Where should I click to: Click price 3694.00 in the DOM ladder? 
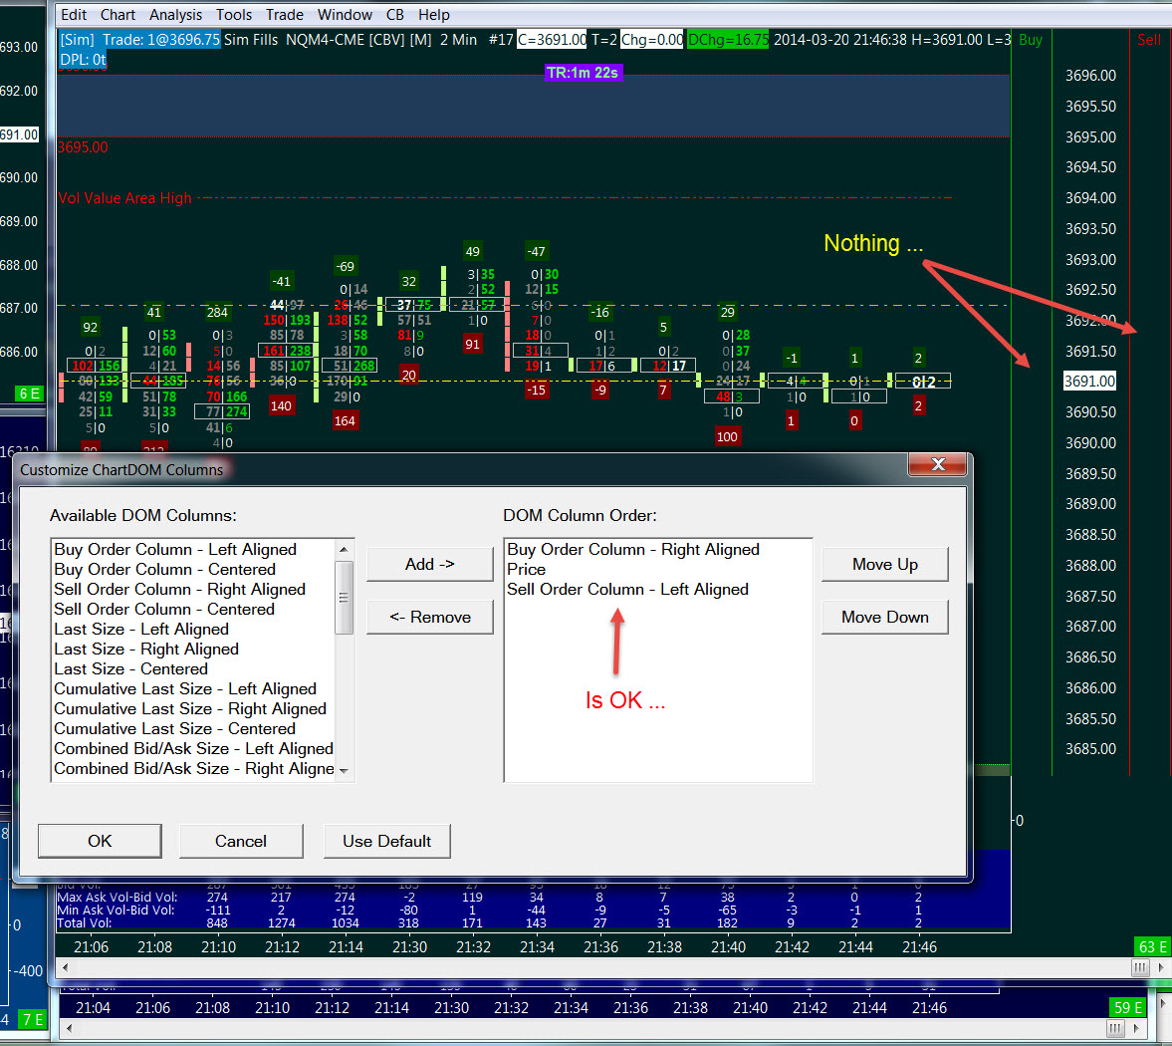tap(1089, 198)
